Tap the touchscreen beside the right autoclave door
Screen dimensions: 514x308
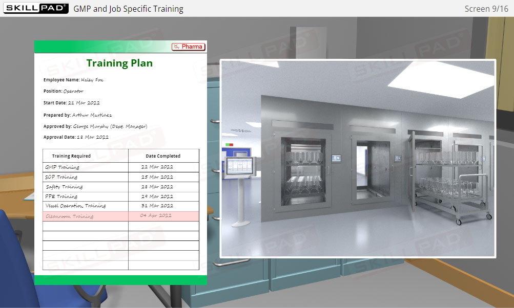click(x=484, y=158)
